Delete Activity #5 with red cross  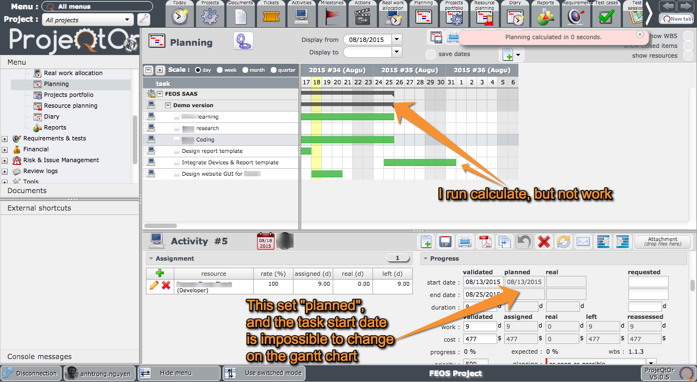[x=543, y=241]
